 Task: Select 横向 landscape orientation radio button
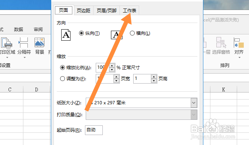132,33
